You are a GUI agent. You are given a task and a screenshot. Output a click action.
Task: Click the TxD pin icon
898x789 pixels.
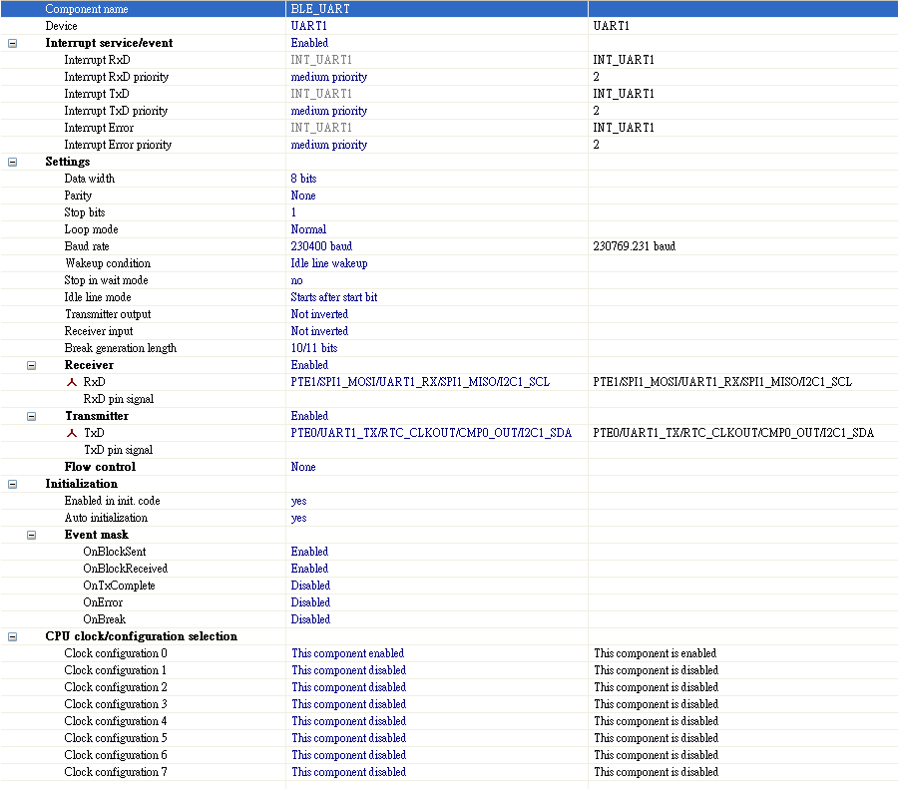pos(72,434)
